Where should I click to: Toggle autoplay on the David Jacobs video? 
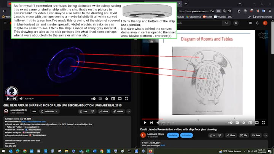(231, 122)
